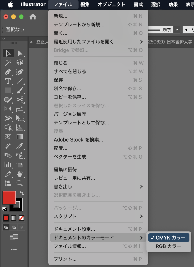
Task: Select the Direct Selection tool
Action: point(20,53)
